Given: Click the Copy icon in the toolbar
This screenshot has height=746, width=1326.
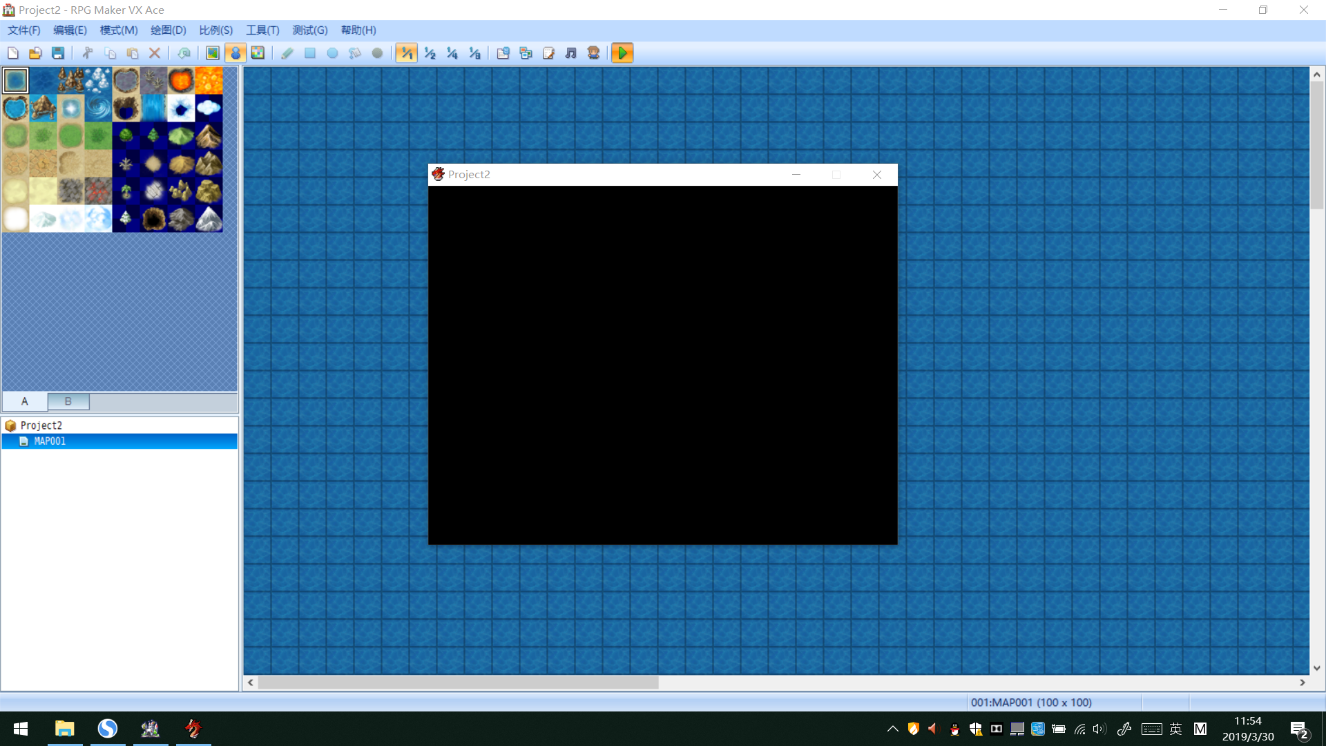Looking at the screenshot, I should 110,53.
